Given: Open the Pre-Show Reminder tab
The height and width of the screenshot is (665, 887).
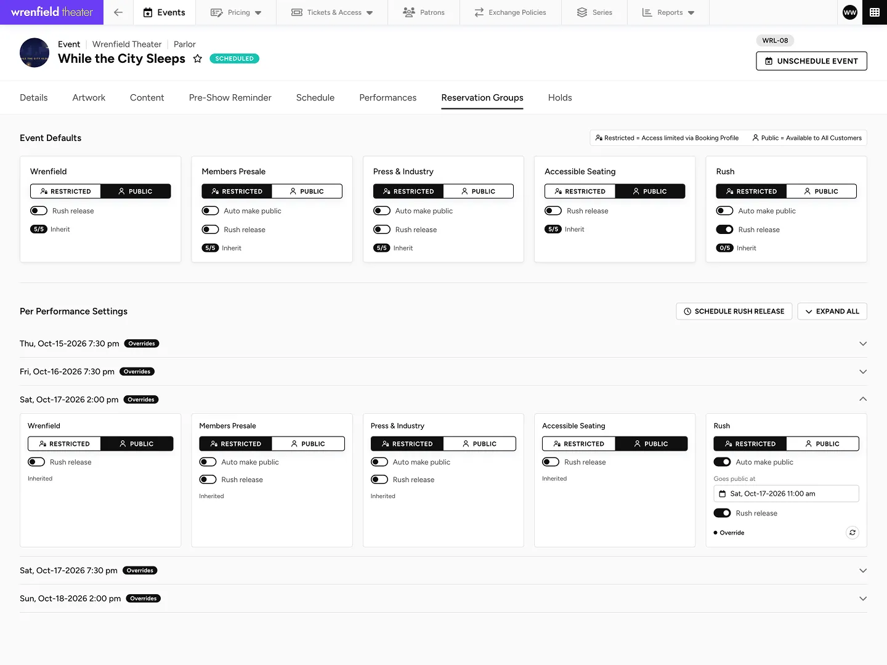Looking at the screenshot, I should click(x=230, y=97).
